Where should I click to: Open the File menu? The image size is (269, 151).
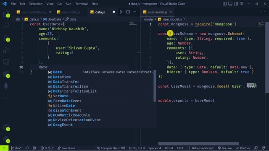pyautogui.click(x=13, y=4)
